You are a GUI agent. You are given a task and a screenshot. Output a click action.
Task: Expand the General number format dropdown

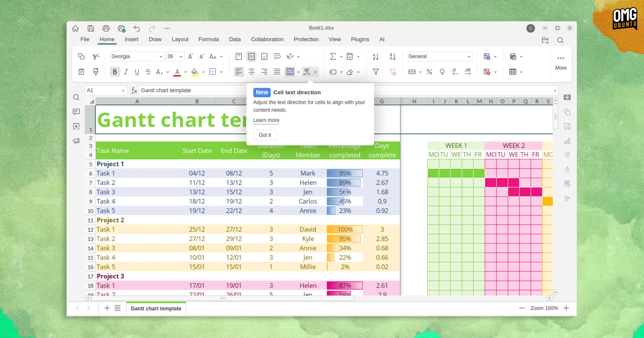click(x=469, y=57)
